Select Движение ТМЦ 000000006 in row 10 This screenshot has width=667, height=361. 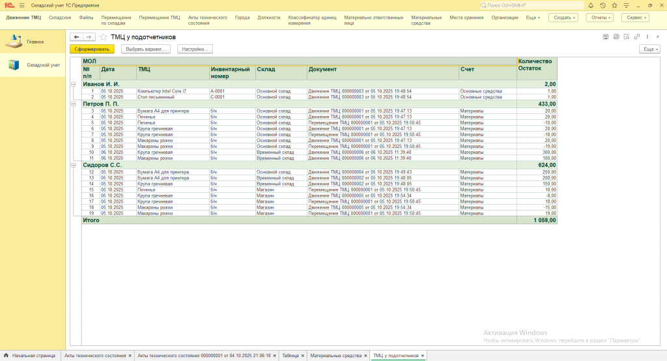pyautogui.click(x=383, y=152)
